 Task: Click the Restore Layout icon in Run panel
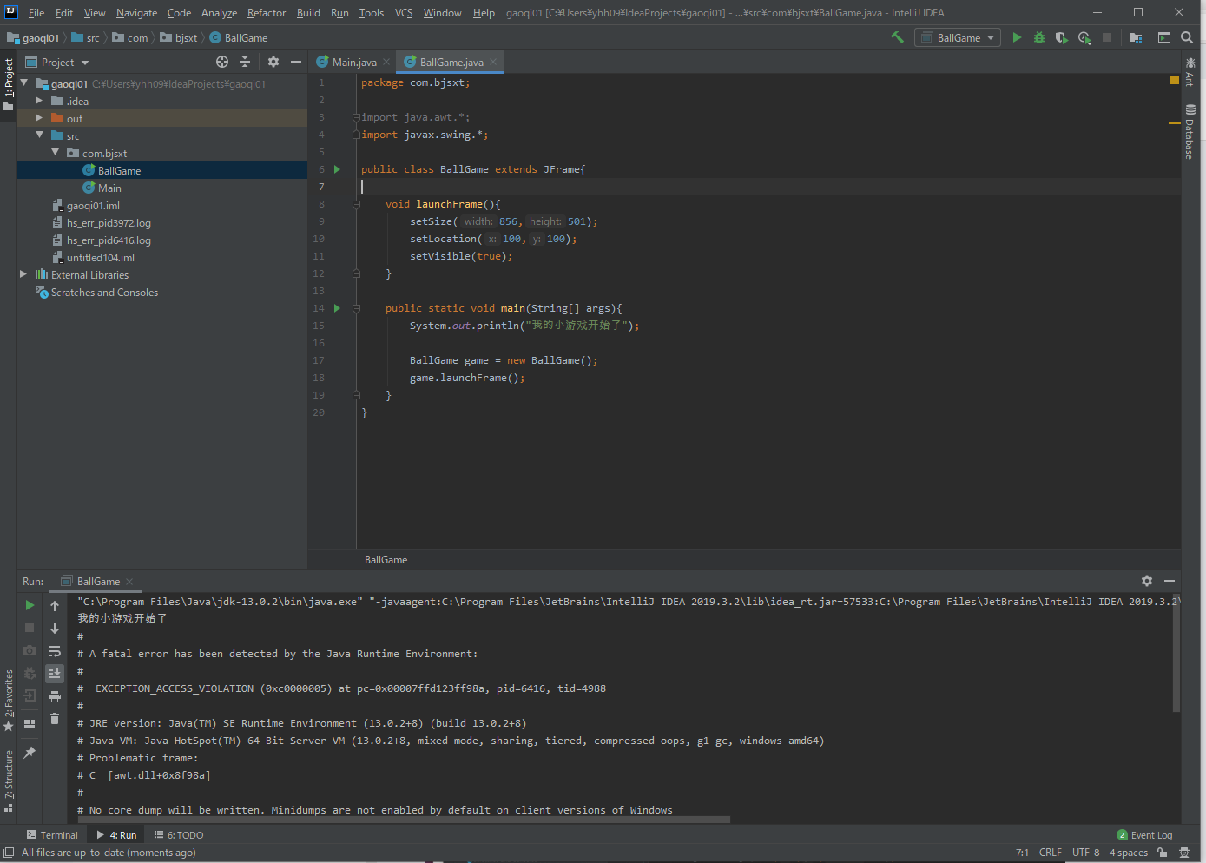click(30, 723)
